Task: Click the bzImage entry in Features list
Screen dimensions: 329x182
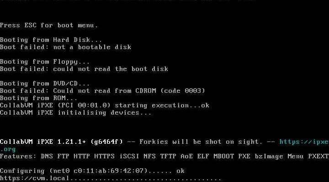Action: [269, 157]
